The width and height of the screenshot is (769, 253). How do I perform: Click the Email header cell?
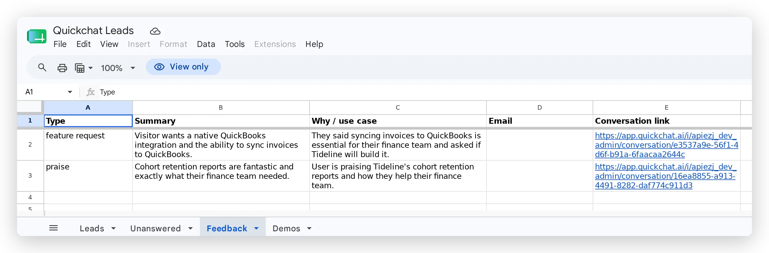540,121
